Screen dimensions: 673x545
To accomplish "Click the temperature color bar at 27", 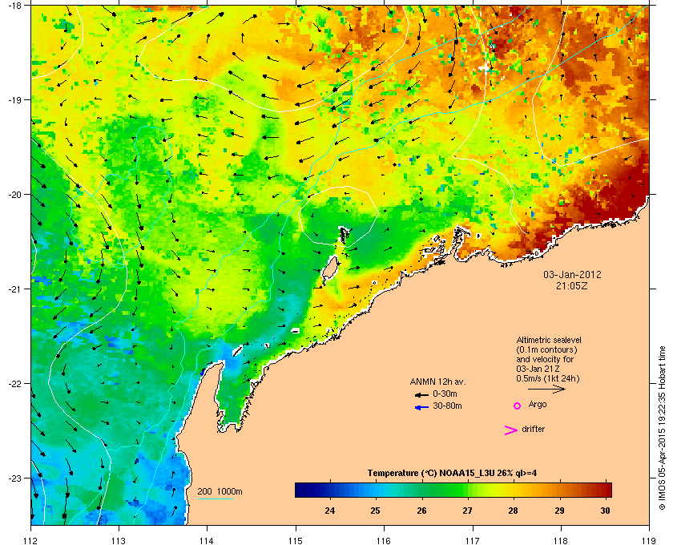I will (x=467, y=490).
